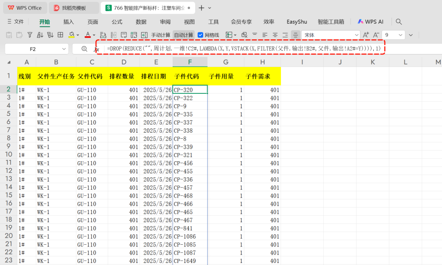Switch to the 插入 ribbon tab
The width and height of the screenshot is (442, 265).
tap(69, 22)
